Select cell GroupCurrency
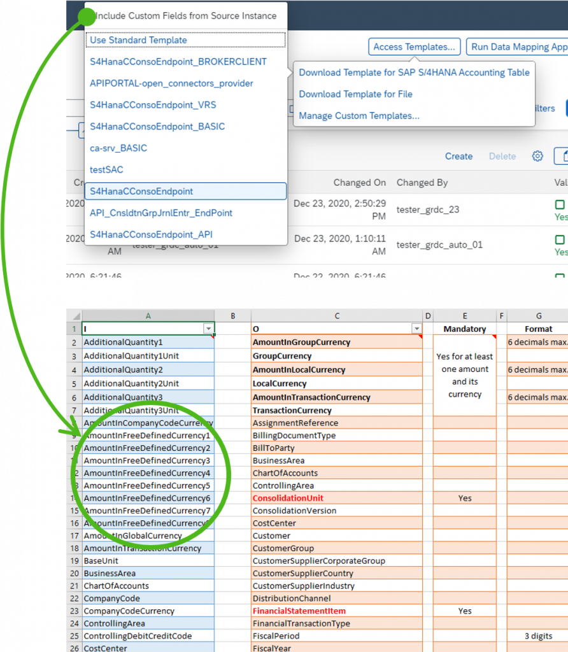The width and height of the screenshot is (568, 652). click(x=337, y=356)
